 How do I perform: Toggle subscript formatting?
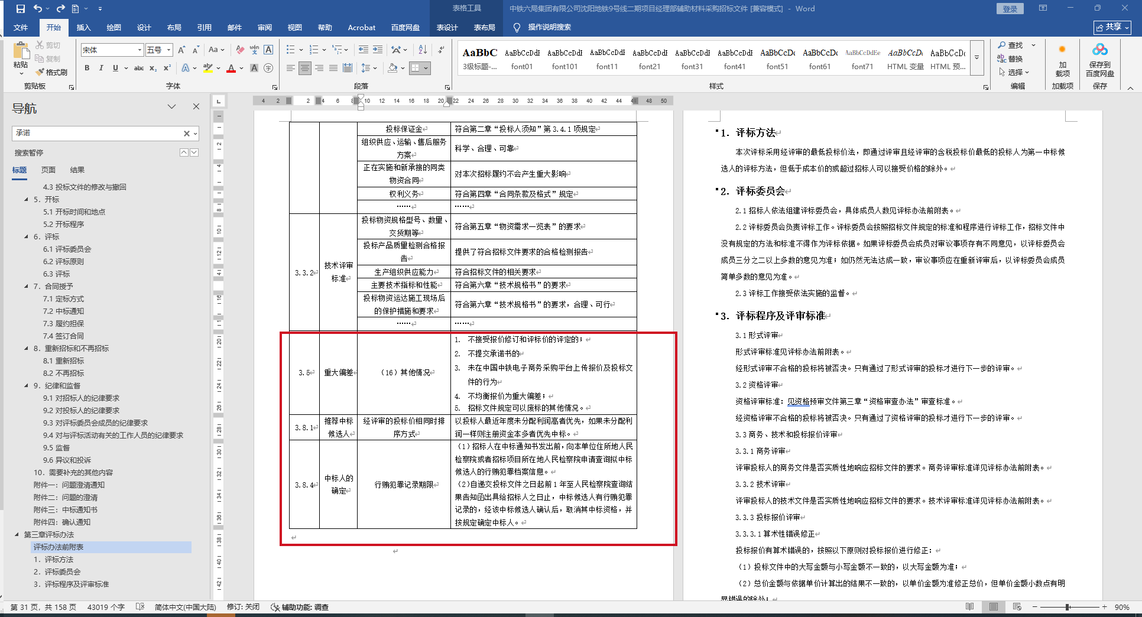click(153, 68)
